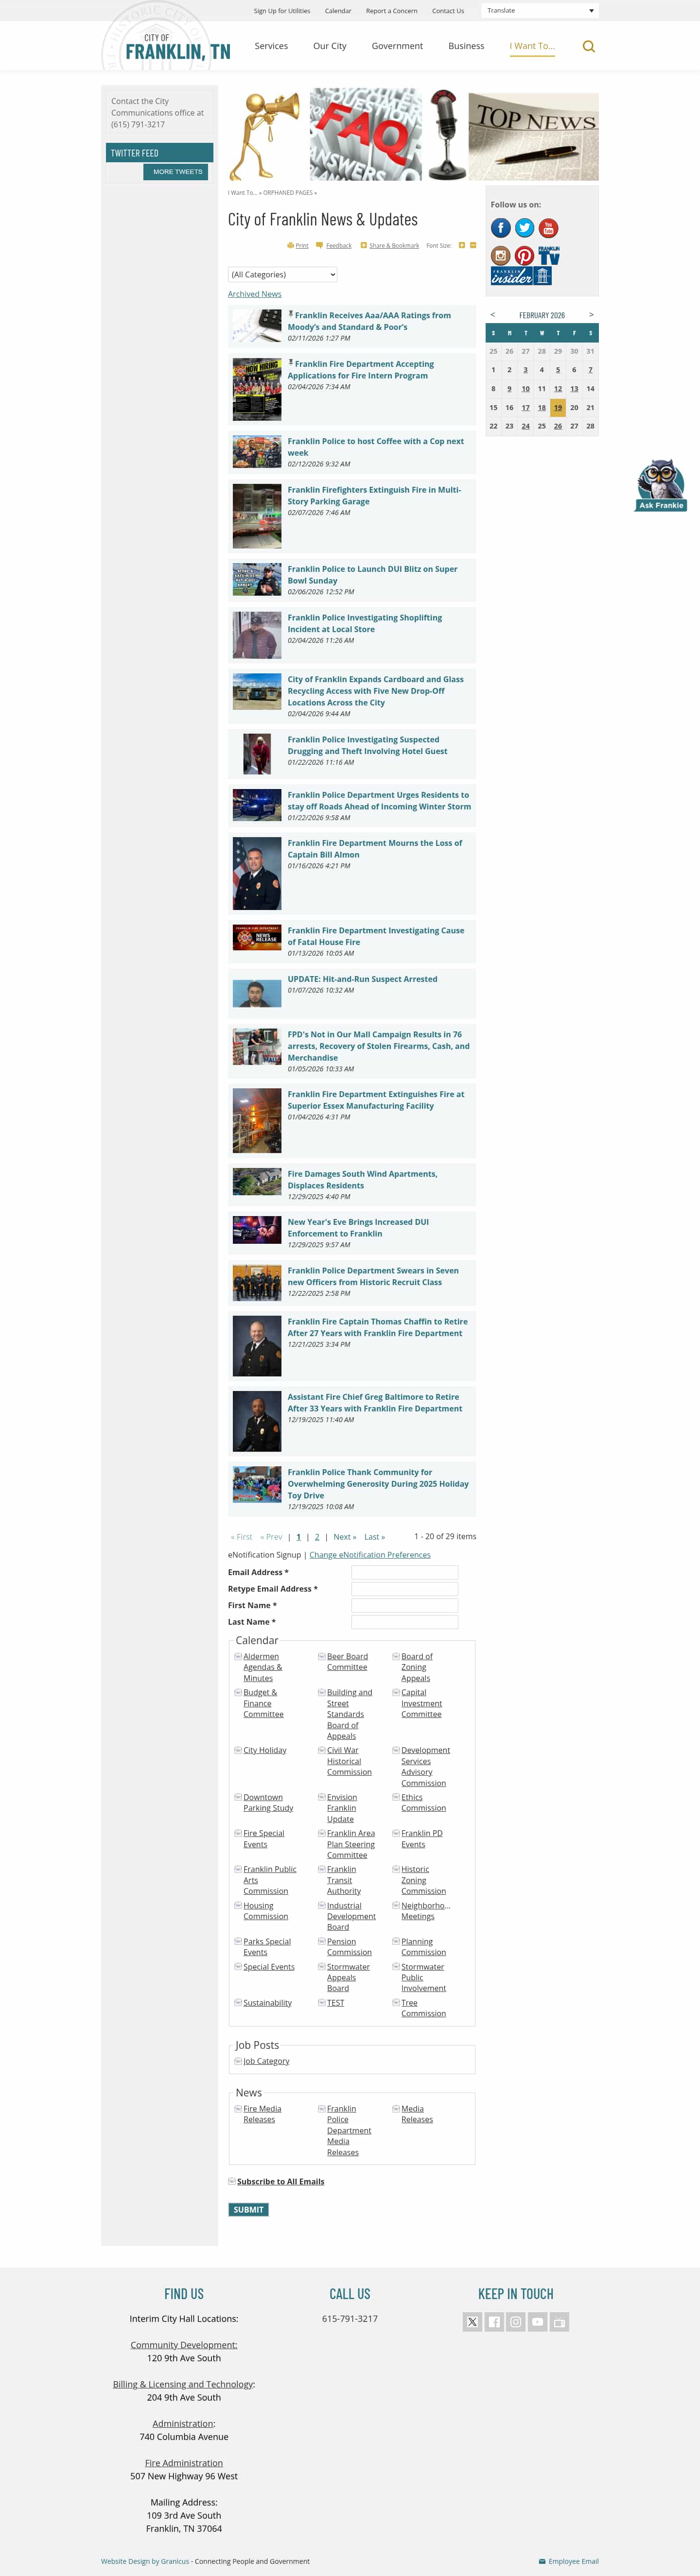The width and height of the screenshot is (700, 2576).
Task: Open Share & Bookmark link
Action: (390, 245)
